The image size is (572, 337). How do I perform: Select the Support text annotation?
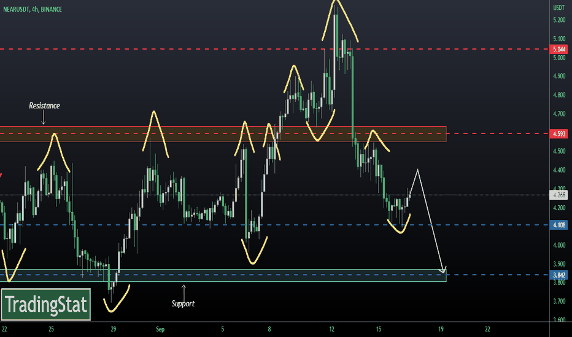click(x=183, y=303)
